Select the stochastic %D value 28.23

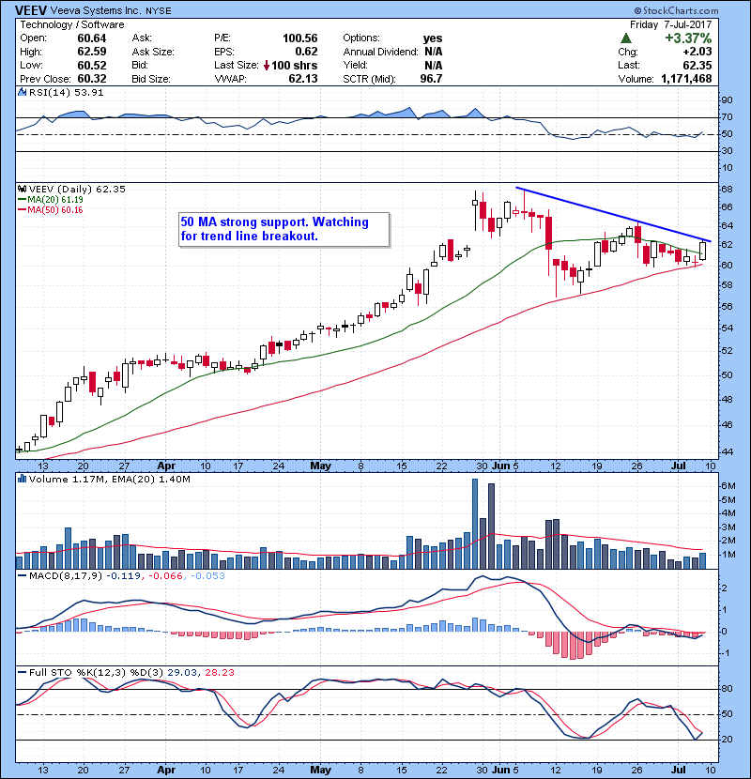click(219, 673)
